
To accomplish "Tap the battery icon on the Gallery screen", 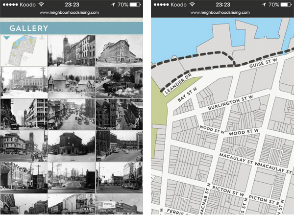I will (135, 4).
